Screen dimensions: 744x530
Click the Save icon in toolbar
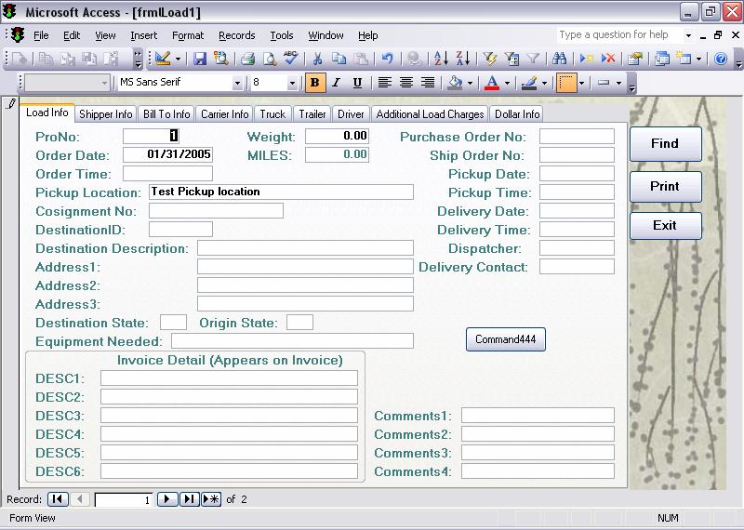pyautogui.click(x=200, y=59)
